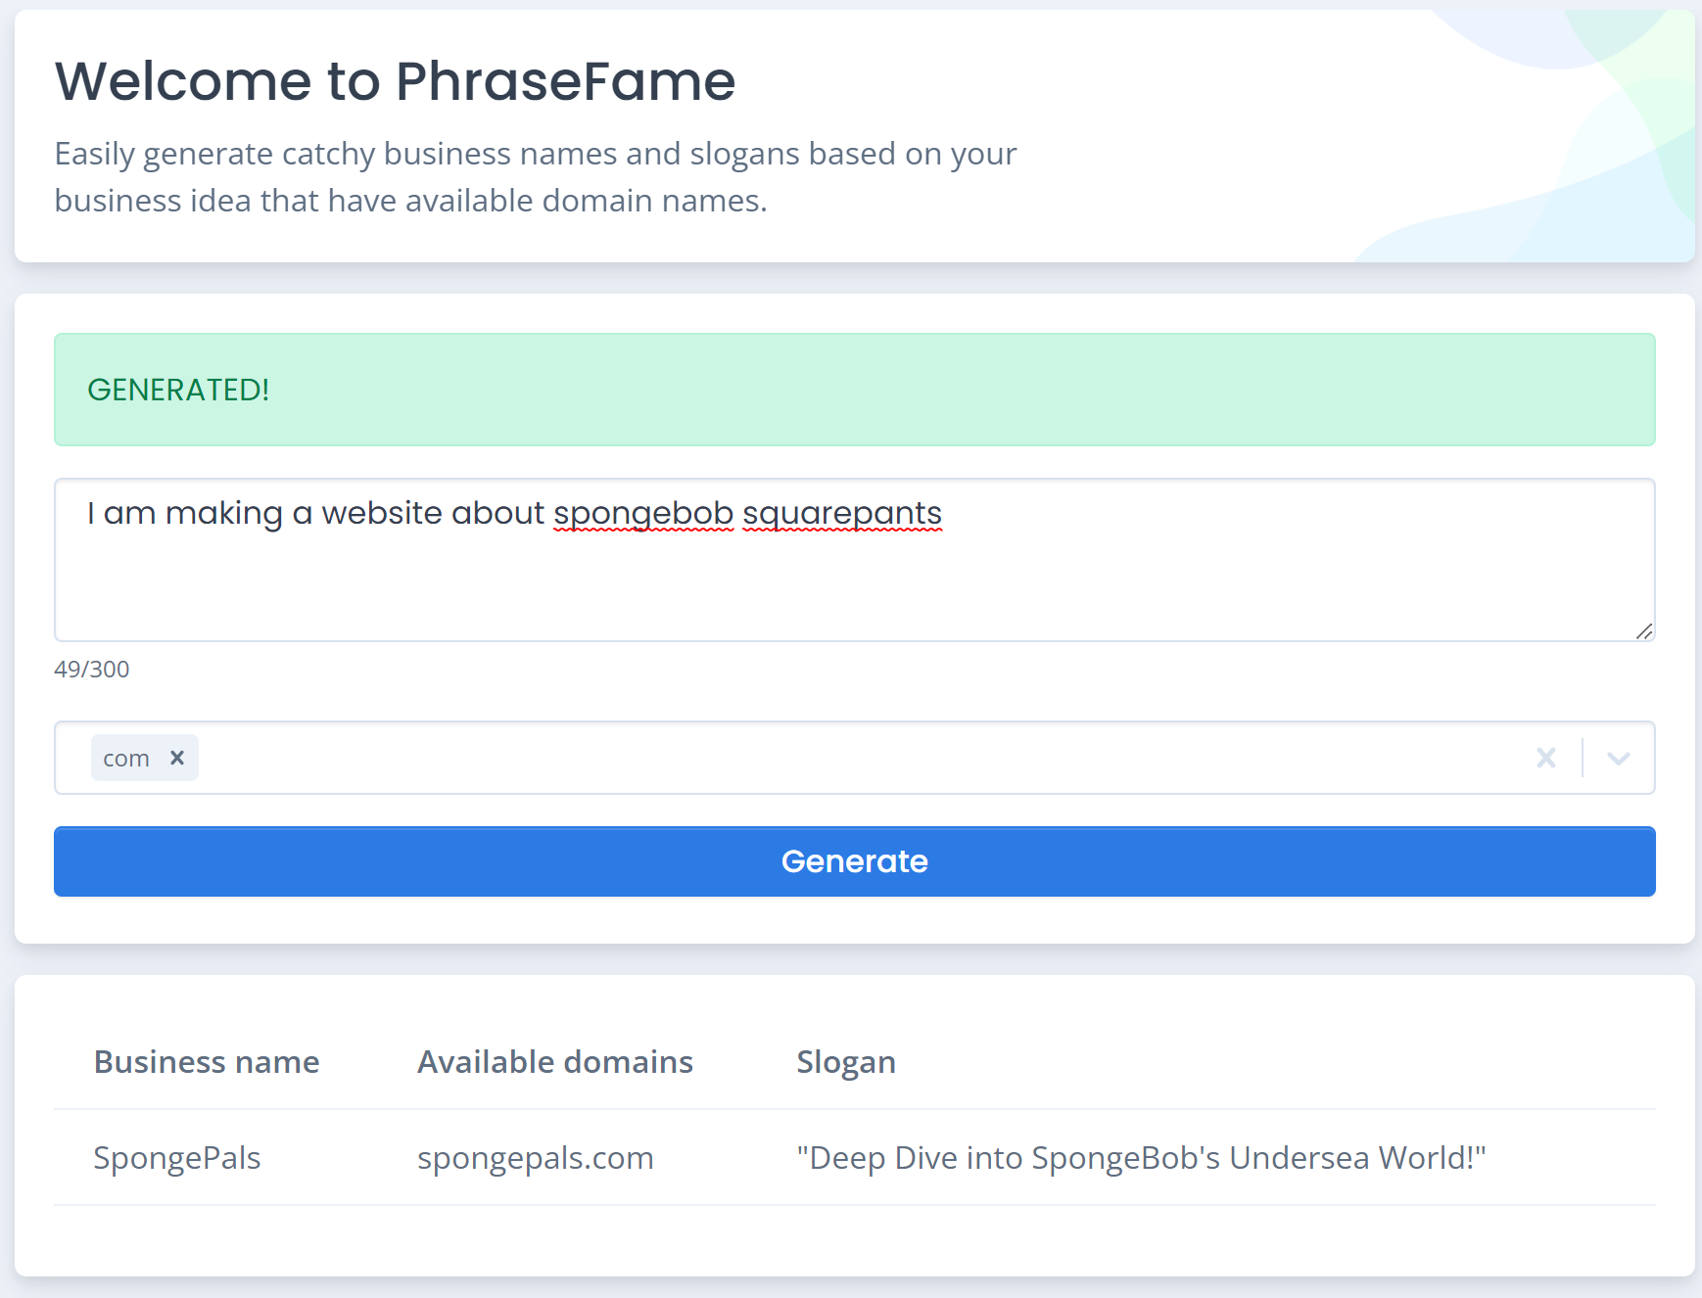Click the textarea resize handle
The image size is (1702, 1298).
click(x=1644, y=631)
